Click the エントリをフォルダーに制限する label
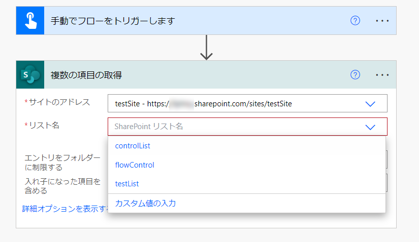 click(62, 163)
